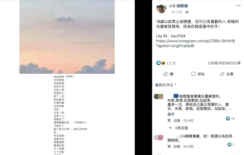
Task: Click the globe public visibility icon
Action: click(187, 12)
